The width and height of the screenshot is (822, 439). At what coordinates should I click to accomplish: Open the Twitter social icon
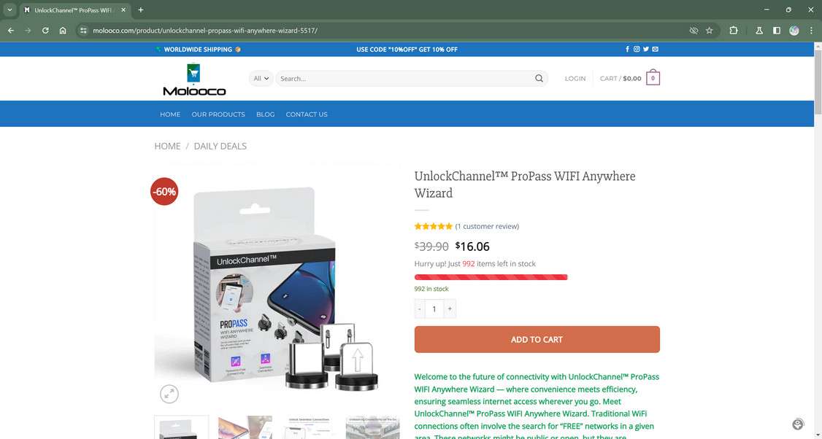646,50
